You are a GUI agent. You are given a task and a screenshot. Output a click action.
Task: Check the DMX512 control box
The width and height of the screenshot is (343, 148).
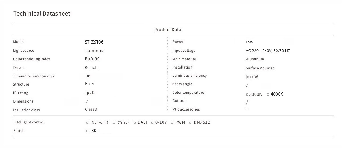(x=191, y=122)
